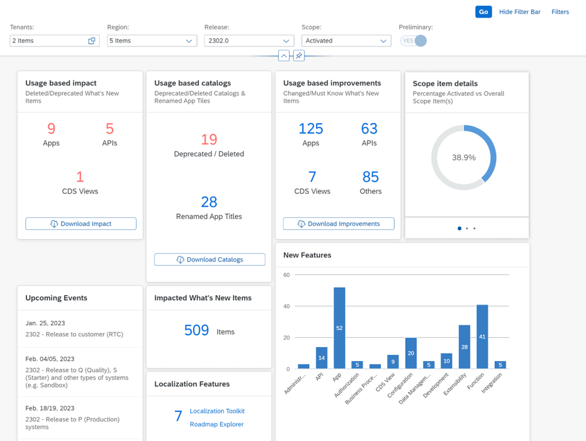The width and height of the screenshot is (586, 441).
Task: Toggle the Preliminary YES switch
Action: (x=414, y=41)
